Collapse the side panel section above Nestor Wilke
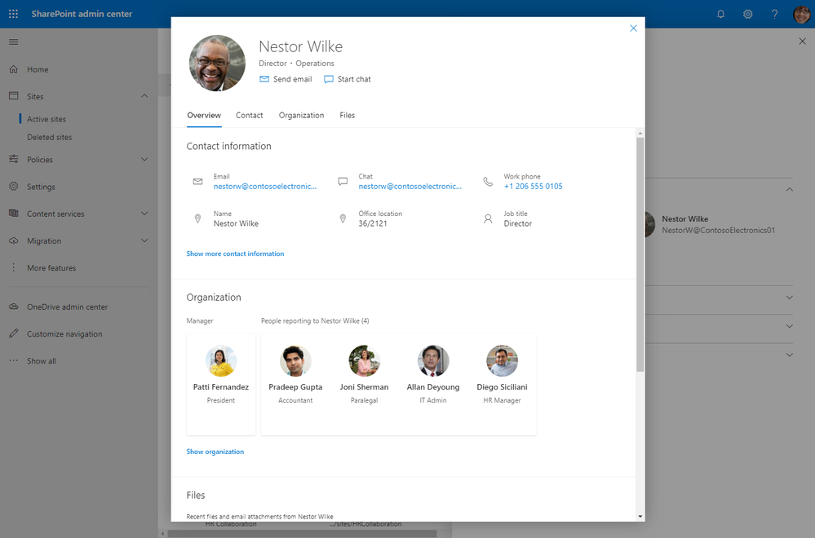 coord(789,190)
